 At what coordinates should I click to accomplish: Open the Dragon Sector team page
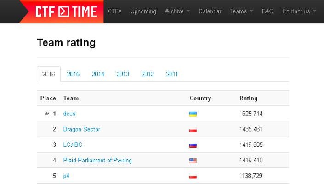pyautogui.click(x=82, y=129)
